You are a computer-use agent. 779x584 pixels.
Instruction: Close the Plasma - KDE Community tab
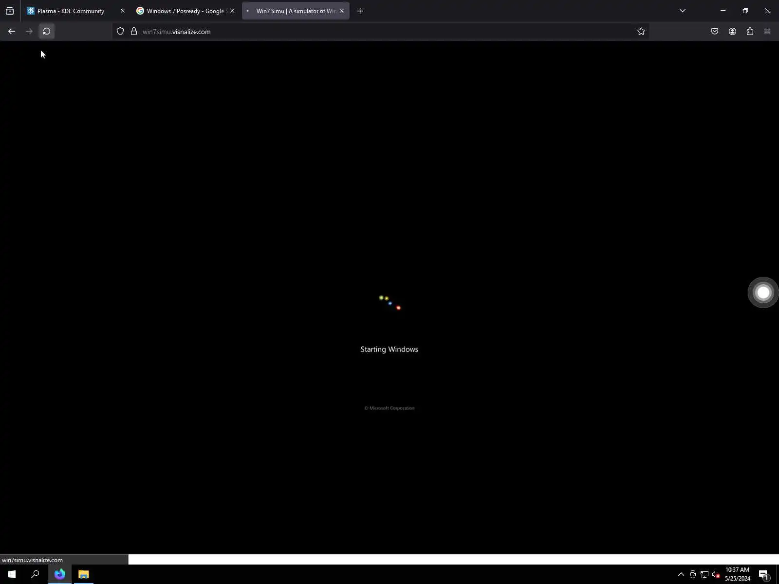(123, 11)
